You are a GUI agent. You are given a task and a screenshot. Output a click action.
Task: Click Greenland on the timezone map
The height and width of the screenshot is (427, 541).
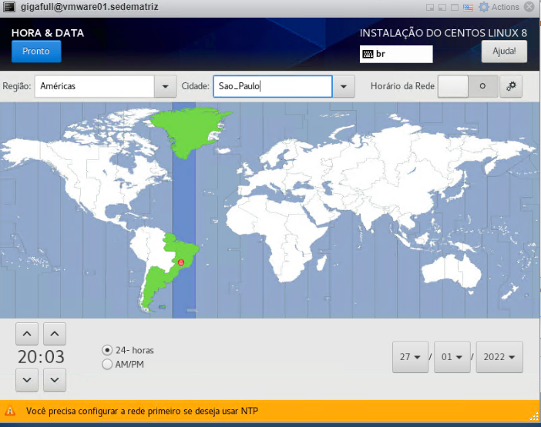(x=188, y=129)
